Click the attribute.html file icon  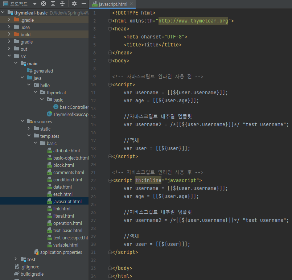(49, 150)
